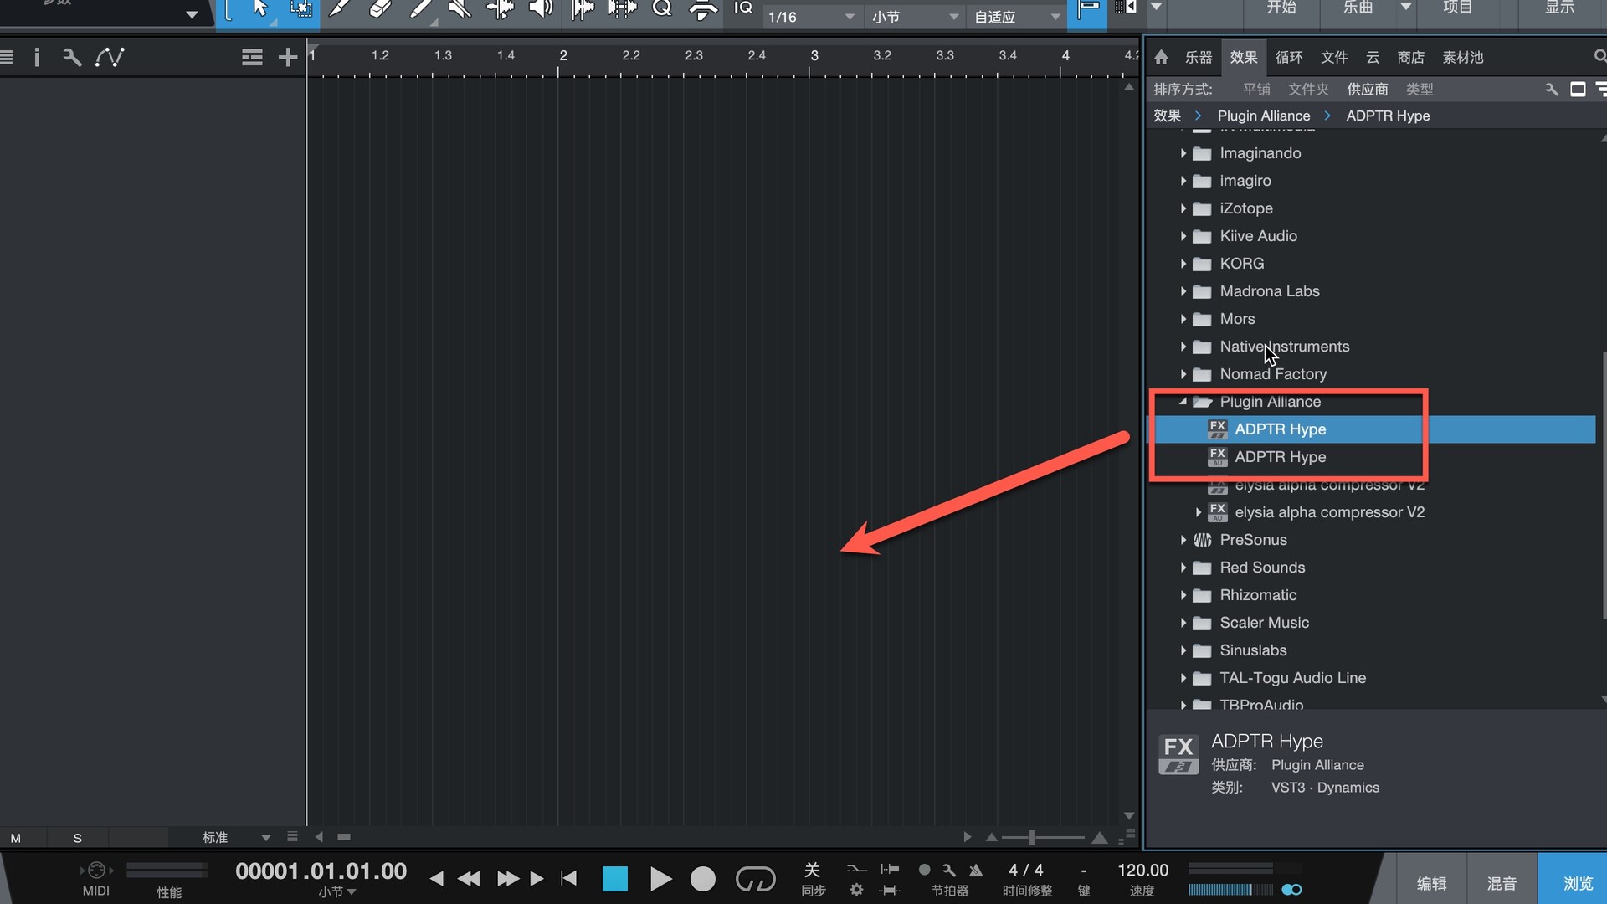Open the 显示 view menu
The height and width of the screenshot is (904, 1607).
pos(1559,8)
